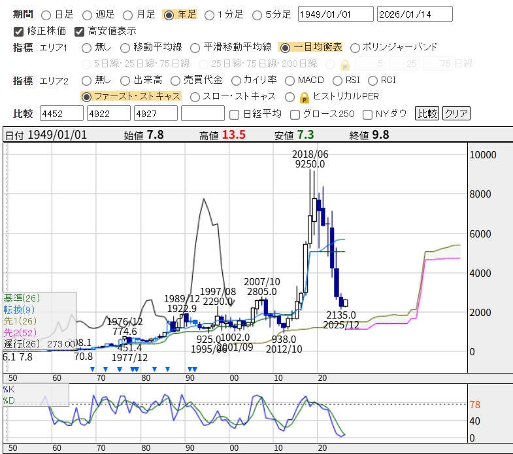Select 無し for indicator area 1

87,48
